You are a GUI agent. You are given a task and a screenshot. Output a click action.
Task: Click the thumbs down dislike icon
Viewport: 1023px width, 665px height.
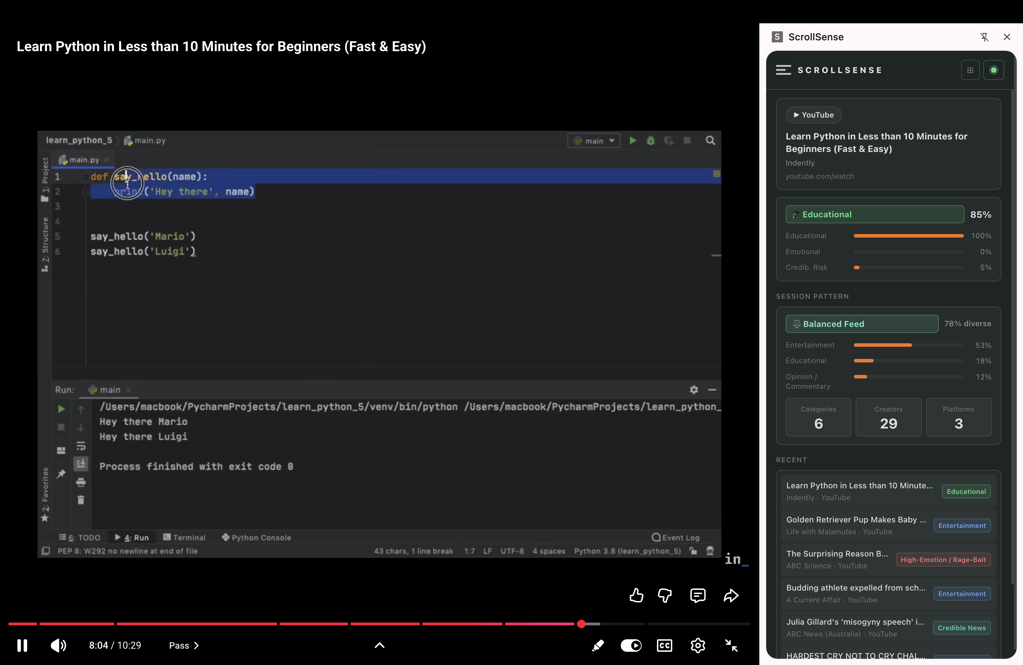pos(665,595)
